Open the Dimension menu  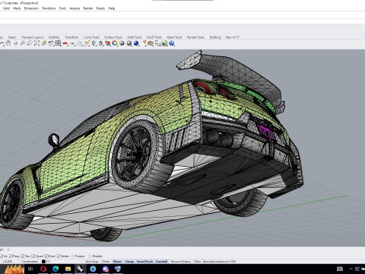point(31,8)
